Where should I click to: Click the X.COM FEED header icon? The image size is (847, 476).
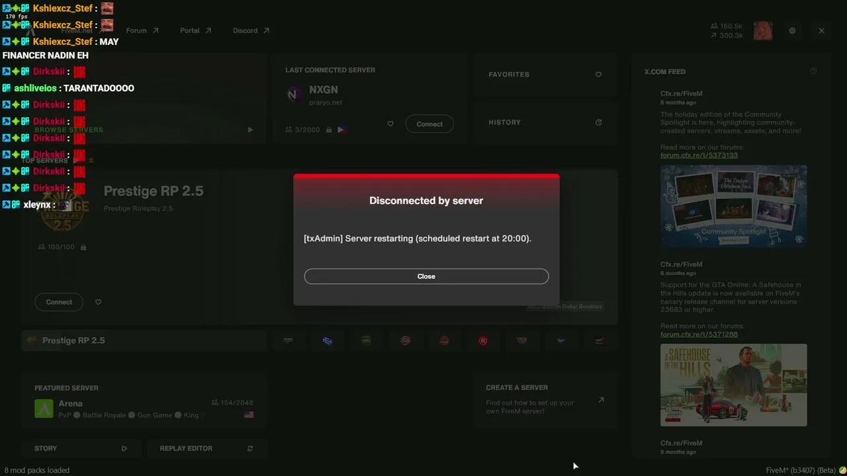pos(813,71)
